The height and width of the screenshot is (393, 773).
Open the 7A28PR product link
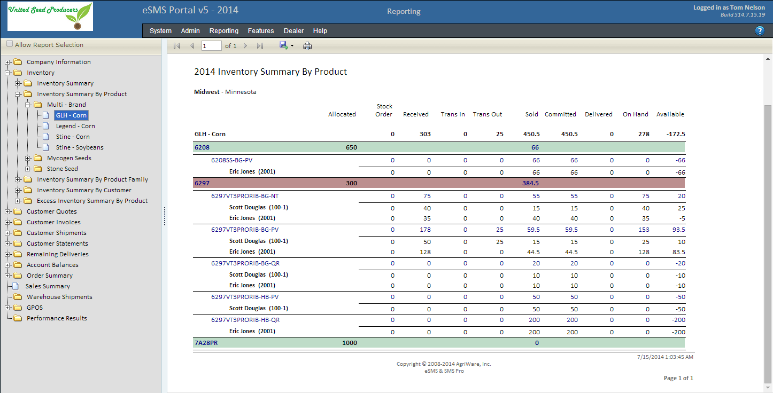coord(206,343)
